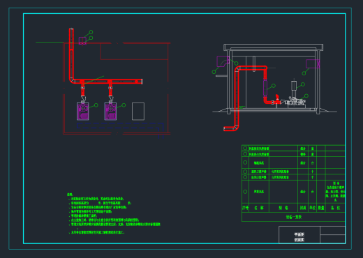The height and width of the screenshot is (258, 363).
Task: Click the 剖面图 text in title block
Action: (x=299, y=240)
